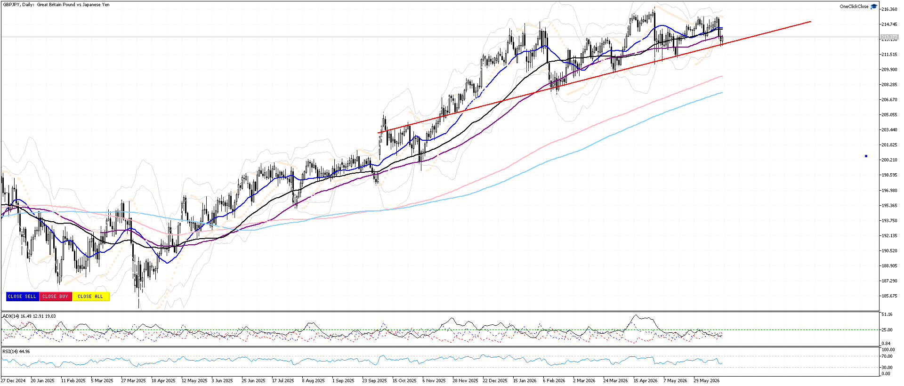Click the ADX scale value 25.00
The height and width of the screenshot is (386, 904).
887,330
